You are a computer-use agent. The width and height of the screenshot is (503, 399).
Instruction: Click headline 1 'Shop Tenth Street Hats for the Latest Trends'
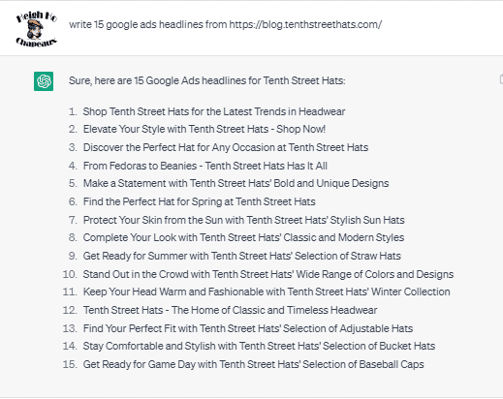(214, 111)
